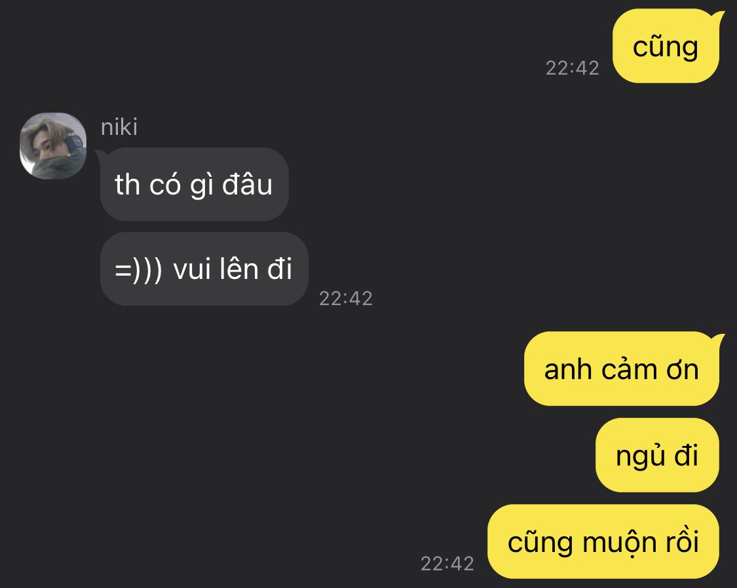The width and height of the screenshot is (737, 588).
Task: Click the timestamp next to 'vui lên đi'
Action: 346,298
